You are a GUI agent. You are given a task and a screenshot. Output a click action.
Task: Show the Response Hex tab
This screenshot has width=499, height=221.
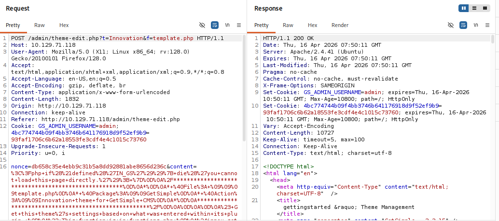tap(313, 25)
